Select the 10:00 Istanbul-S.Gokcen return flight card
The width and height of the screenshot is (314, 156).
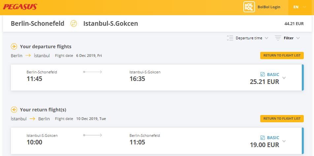tap(157, 140)
